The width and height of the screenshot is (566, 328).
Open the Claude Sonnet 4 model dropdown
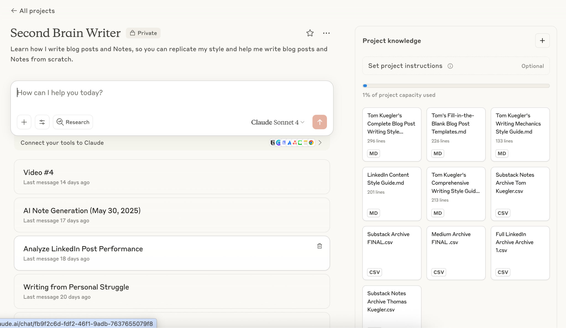click(x=277, y=122)
